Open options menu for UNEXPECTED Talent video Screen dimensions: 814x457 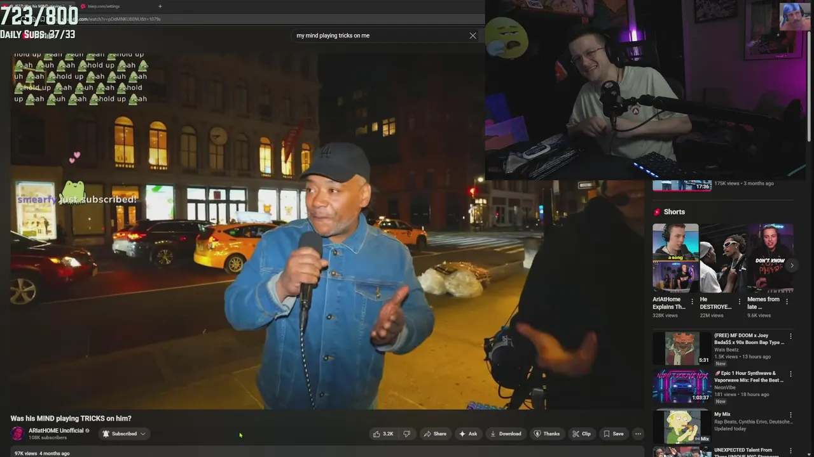click(791, 452)
